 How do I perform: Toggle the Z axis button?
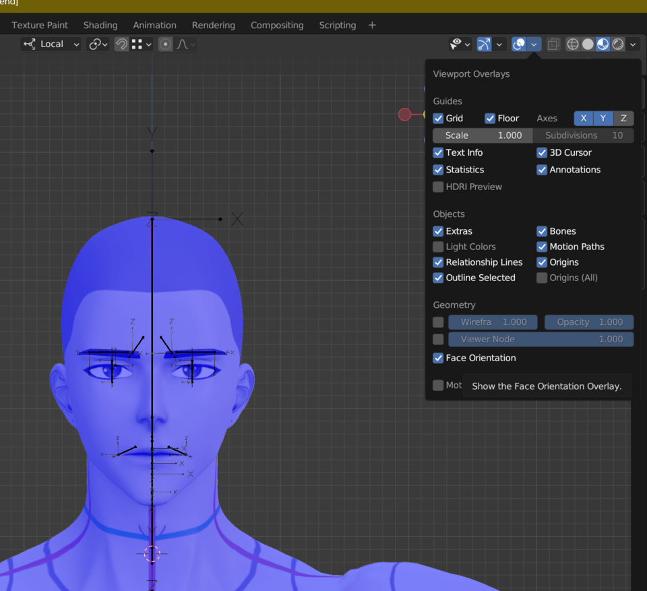coord(623,119)
